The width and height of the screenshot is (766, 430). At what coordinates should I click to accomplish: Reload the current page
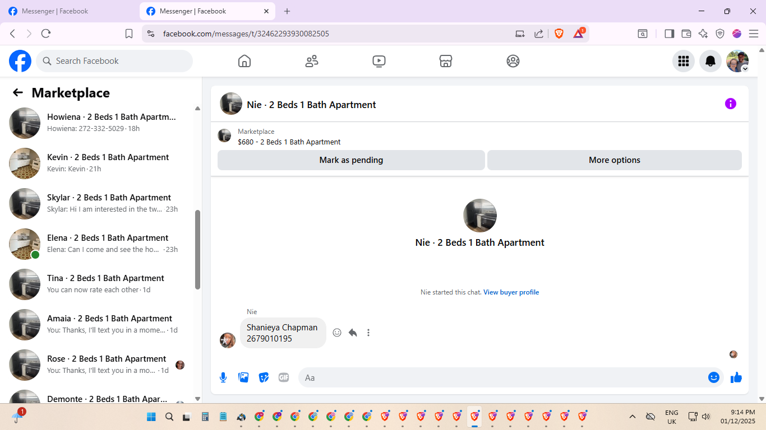point(46,34)
